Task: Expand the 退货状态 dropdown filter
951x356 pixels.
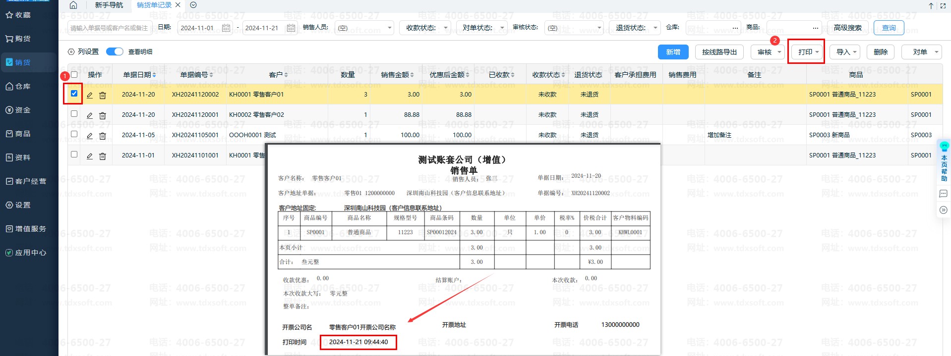Action: (x=635, y=28)
